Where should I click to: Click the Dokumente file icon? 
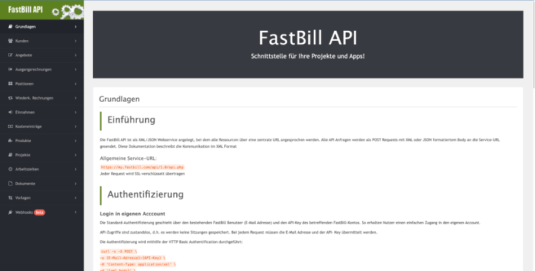click(10, 183)
